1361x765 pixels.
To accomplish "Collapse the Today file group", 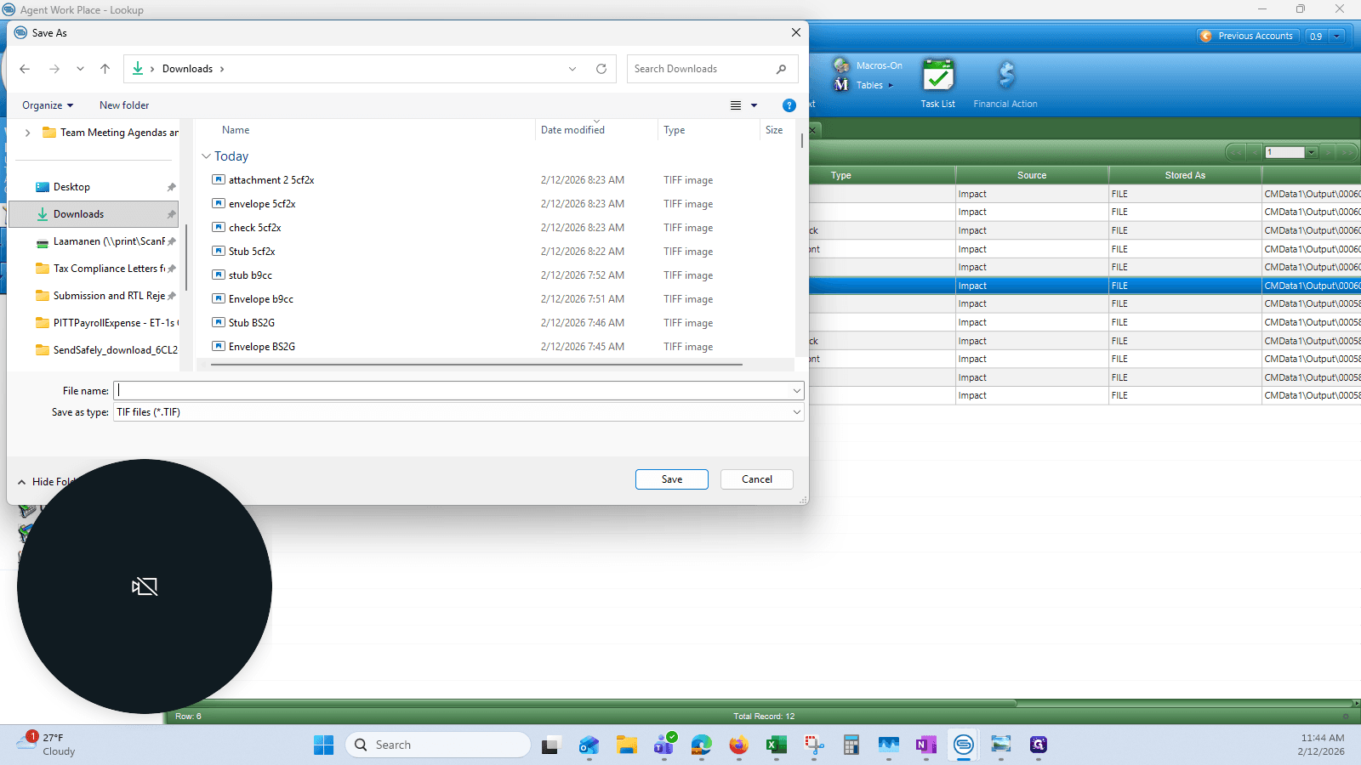I will (x=206, y=156).
